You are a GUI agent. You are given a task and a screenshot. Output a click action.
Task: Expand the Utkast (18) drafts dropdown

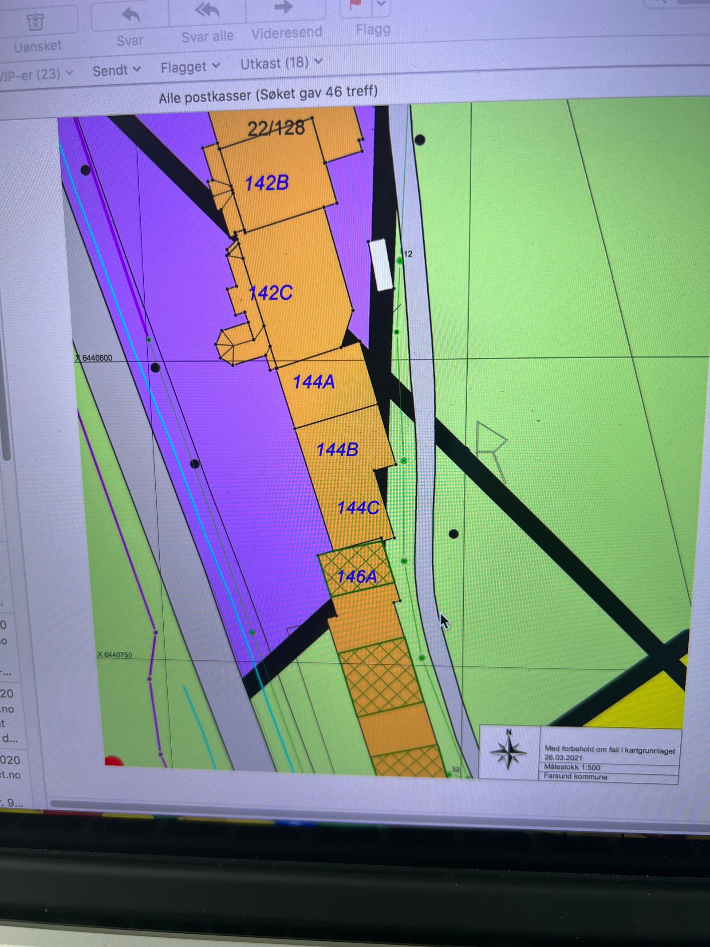[x=281, y=63]
